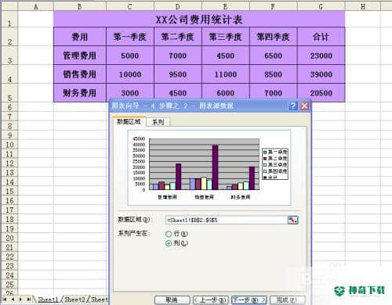Select the 列 (columns) radio option

coord(169,243)
